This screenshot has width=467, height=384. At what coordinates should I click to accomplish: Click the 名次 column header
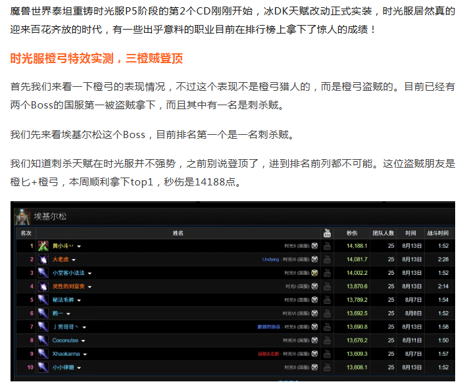26,233
